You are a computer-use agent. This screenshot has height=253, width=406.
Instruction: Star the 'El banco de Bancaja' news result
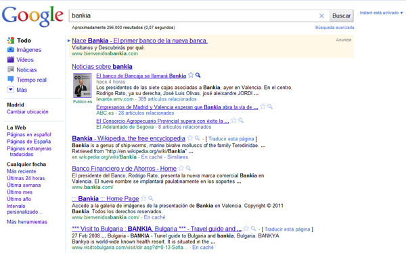pos(191,75)
